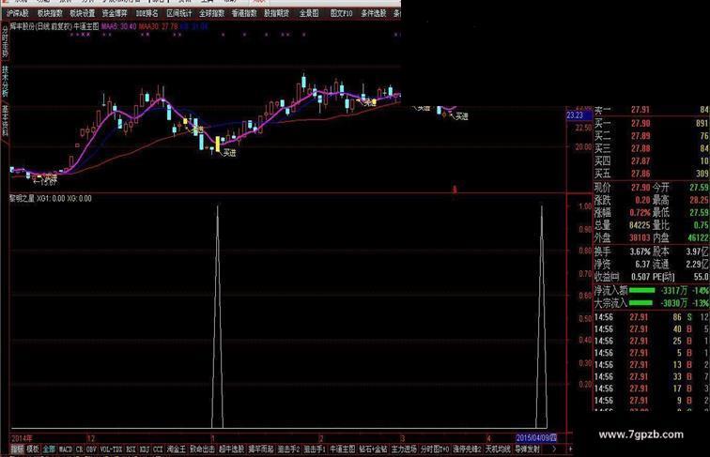The image size is (710, 457).
Task: Click the 现价 current price value 27.90
Action: [x=641, y=188]
